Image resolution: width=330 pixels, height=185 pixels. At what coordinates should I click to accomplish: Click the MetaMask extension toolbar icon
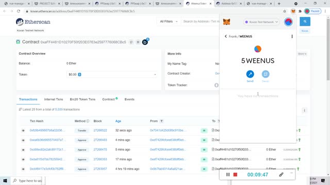click(x=293, y=11)
